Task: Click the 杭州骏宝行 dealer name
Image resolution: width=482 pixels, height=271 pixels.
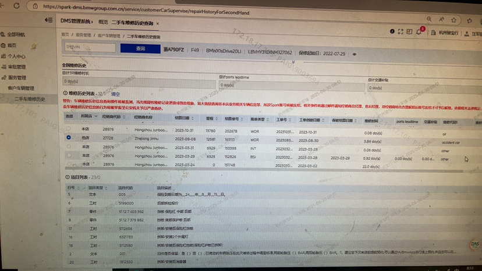Action: point(448,33)
